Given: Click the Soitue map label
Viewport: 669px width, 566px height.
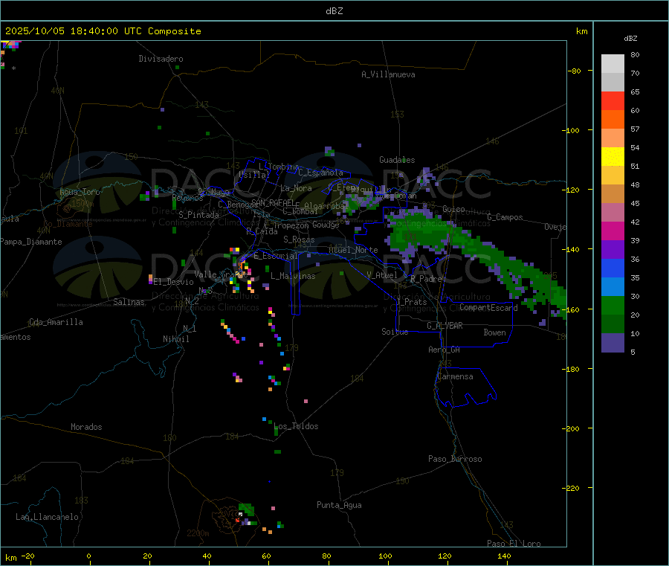Looking at the screenshot, I should click(x=395, y=332).
